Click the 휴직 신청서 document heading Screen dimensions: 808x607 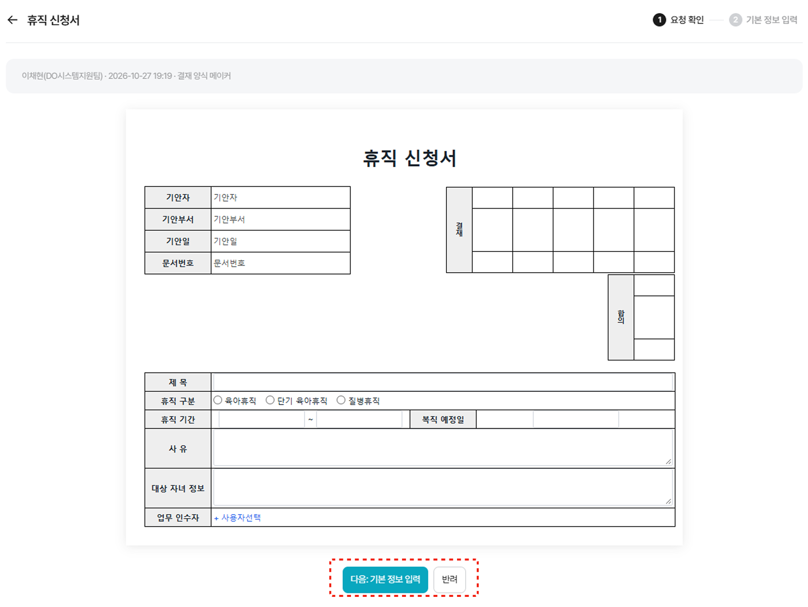click(x=410, y=158)
